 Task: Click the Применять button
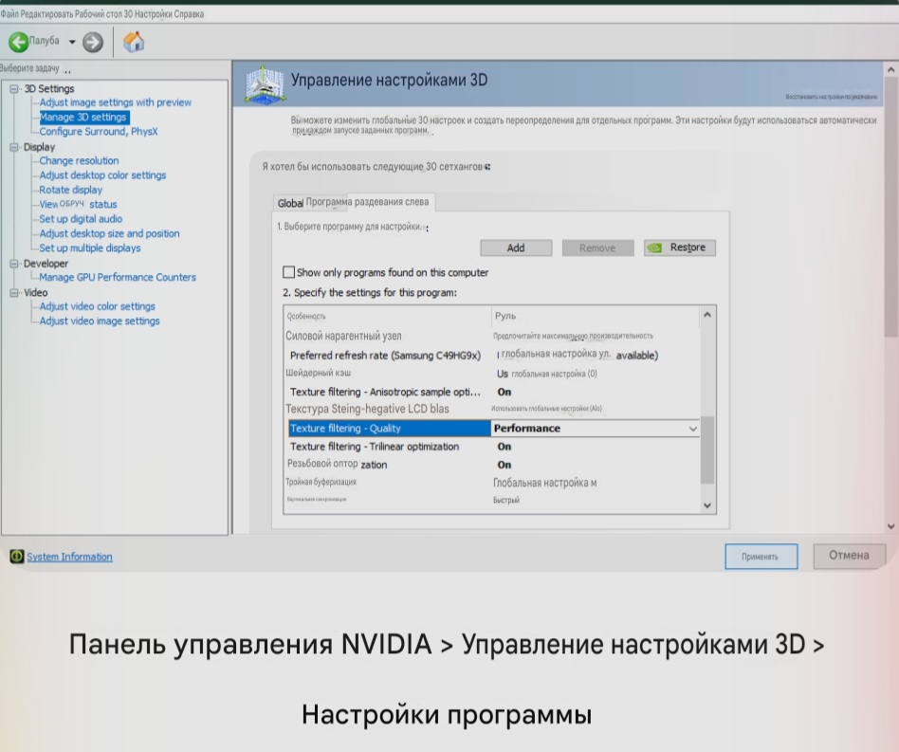pos(761,557)
